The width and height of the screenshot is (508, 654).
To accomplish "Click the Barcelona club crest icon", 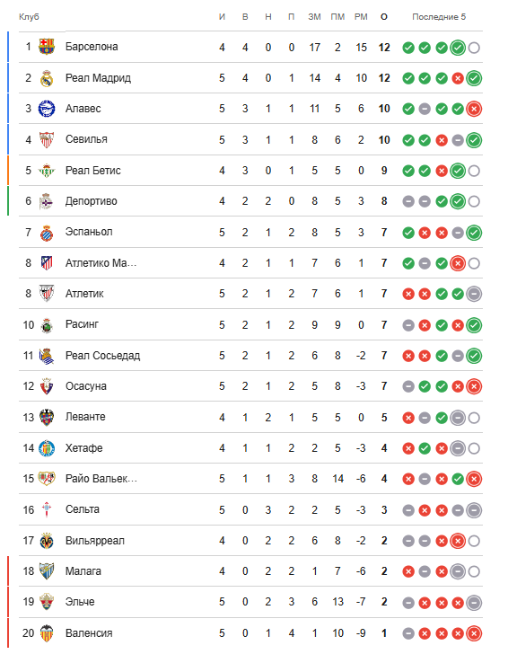I will pyautogui.click(x=47, y=47).
